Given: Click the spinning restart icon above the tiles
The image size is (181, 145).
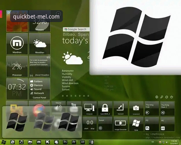Looking at the screenshot, I should point(167,97).
